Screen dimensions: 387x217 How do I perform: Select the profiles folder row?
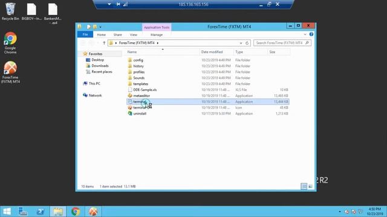point(208,72)
